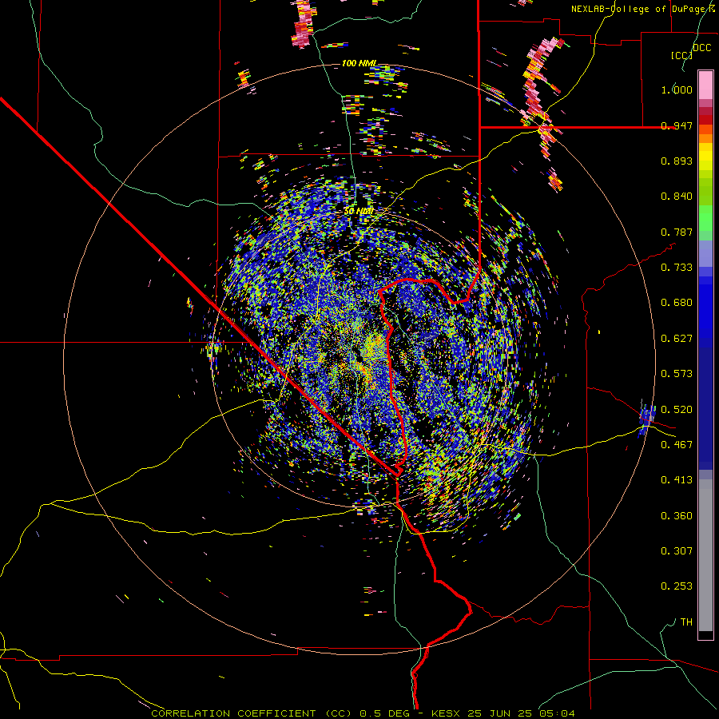Image resolution: width=719 pixels, height=719 pixels.
Task: Click the 25 JUN 25 05:04 timestamp
Action: click(522, 713)
